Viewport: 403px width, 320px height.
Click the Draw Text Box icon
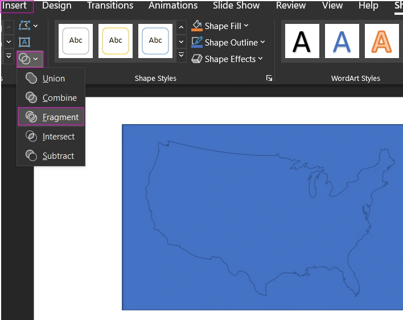[x=24, y=42]
